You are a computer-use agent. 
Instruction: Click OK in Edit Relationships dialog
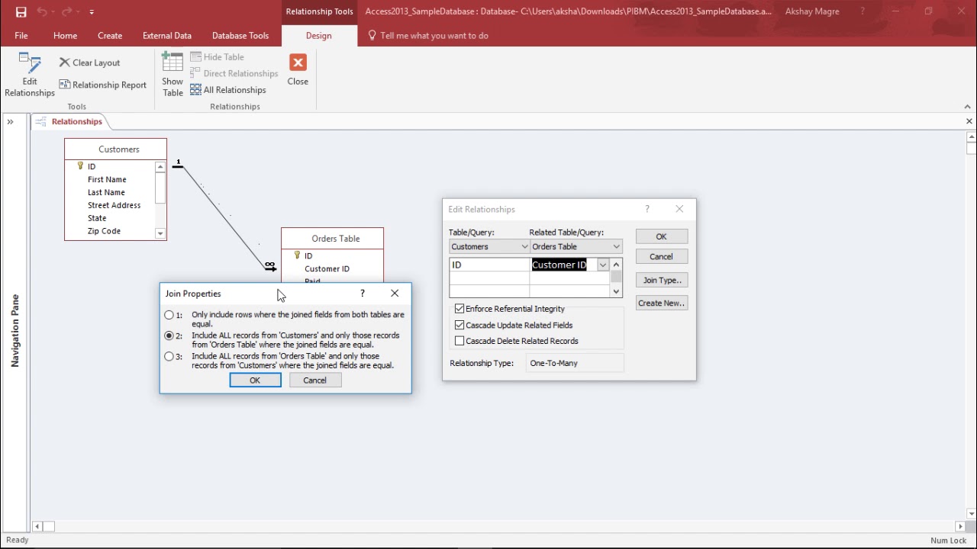tap(662, 236)
